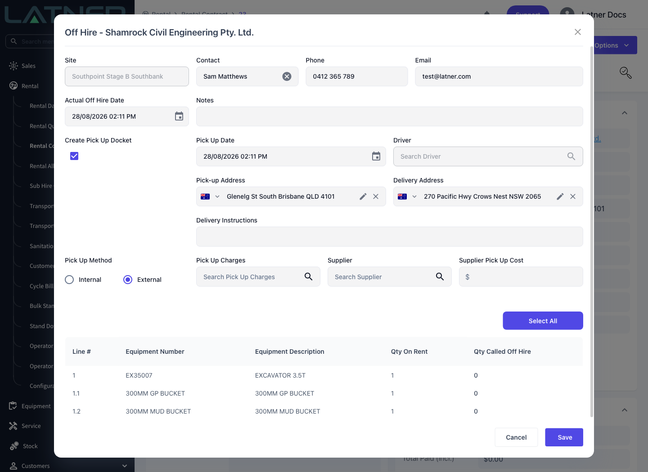Select the Internal pick up method

pos(69,280)
